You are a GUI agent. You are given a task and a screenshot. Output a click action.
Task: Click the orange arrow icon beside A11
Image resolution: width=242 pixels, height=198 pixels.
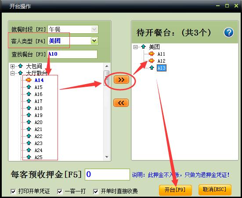tap(152, 53)
